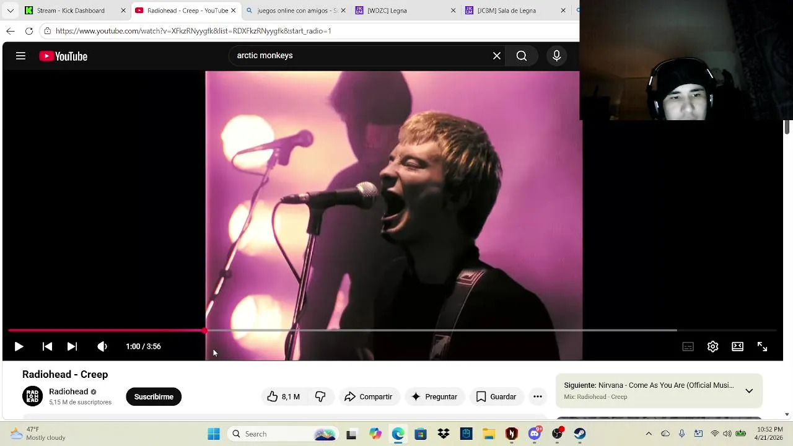Subscribe with the Suscribirme button

[154, 396]
